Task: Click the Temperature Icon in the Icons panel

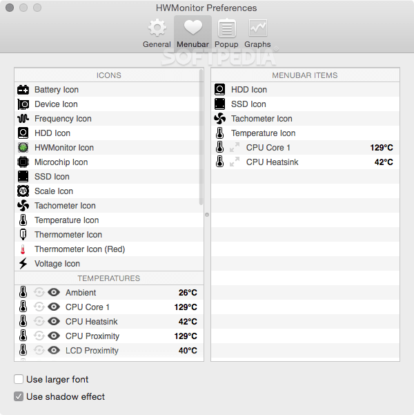Action: coord(23,220)
